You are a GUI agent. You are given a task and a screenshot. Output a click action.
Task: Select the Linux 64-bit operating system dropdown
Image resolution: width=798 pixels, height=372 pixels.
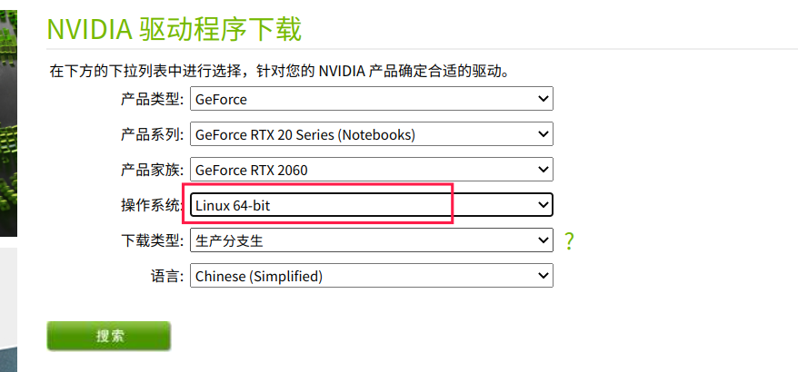[x=371, y=205]
